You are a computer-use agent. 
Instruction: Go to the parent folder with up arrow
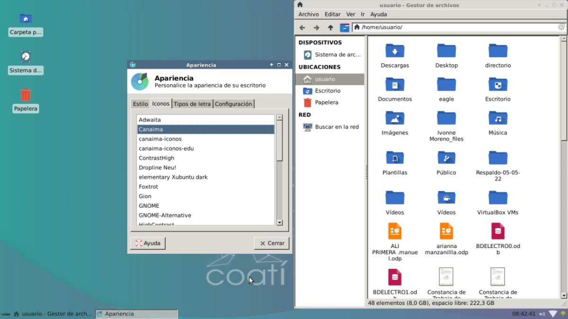(x=330, y=27)
